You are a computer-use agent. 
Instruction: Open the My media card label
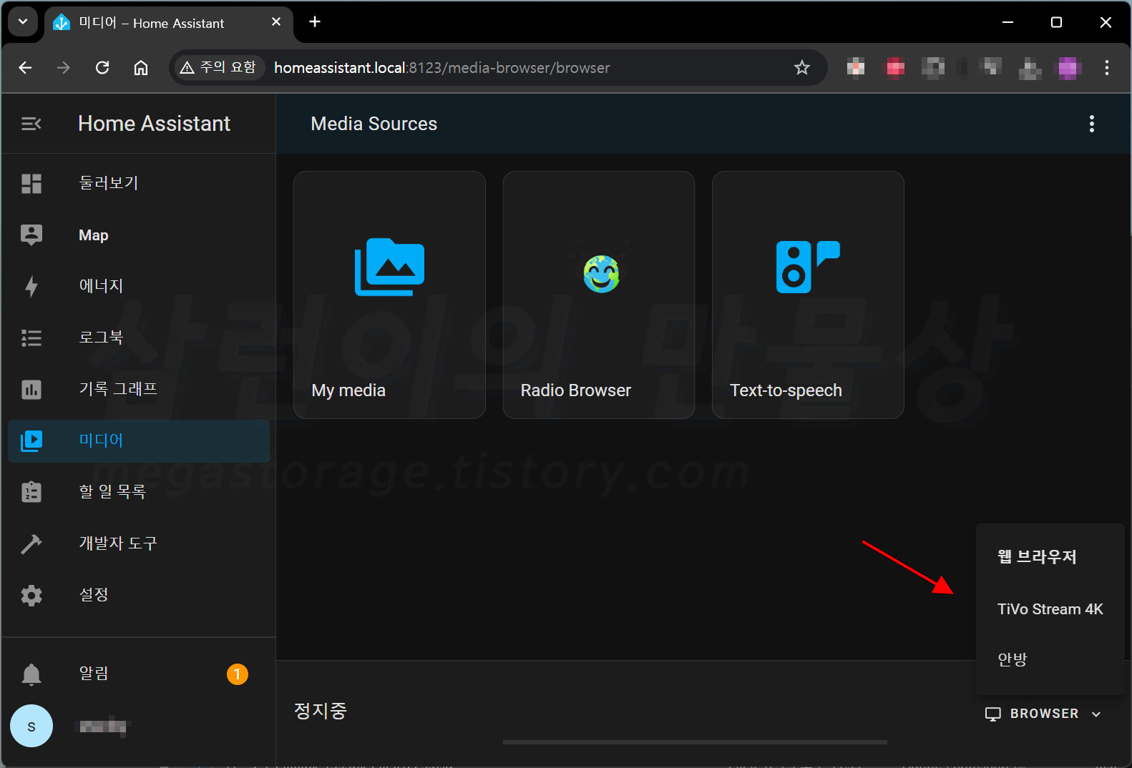[x=348, y=390]
